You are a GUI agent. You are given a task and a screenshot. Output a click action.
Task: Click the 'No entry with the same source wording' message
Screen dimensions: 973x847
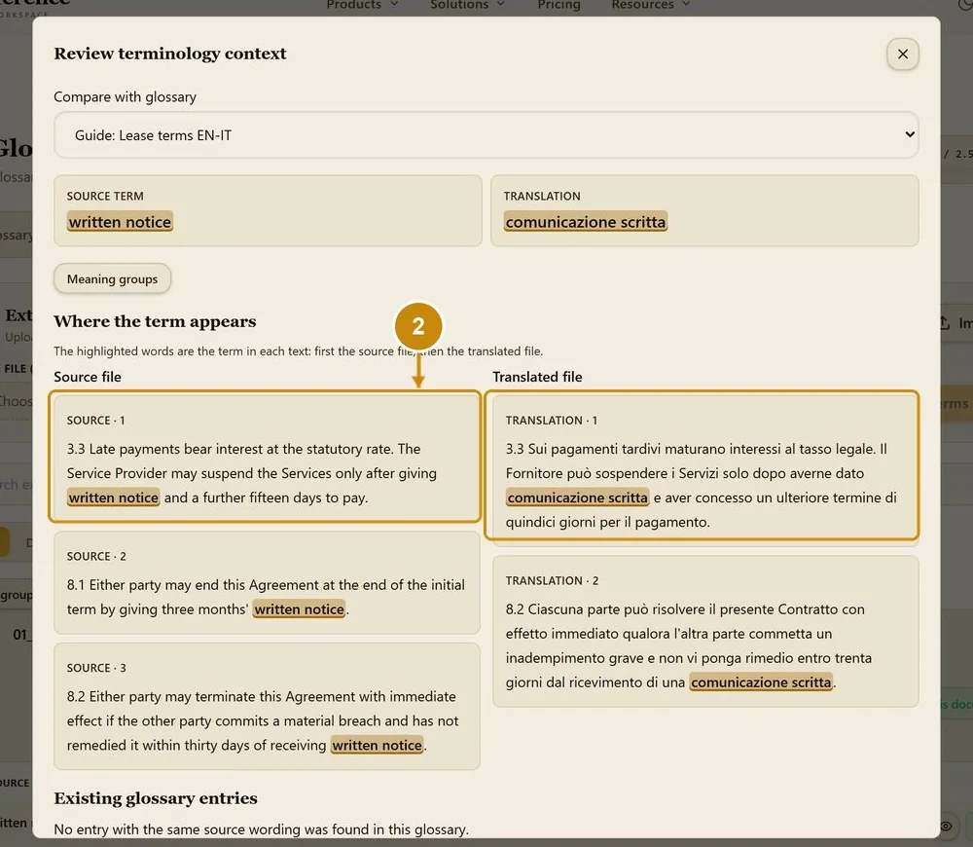pos(261,829)
